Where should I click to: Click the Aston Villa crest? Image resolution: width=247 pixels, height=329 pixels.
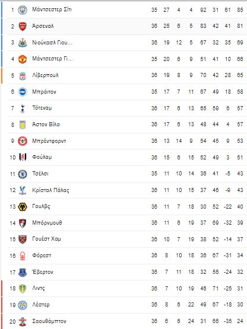coord(23,125)
